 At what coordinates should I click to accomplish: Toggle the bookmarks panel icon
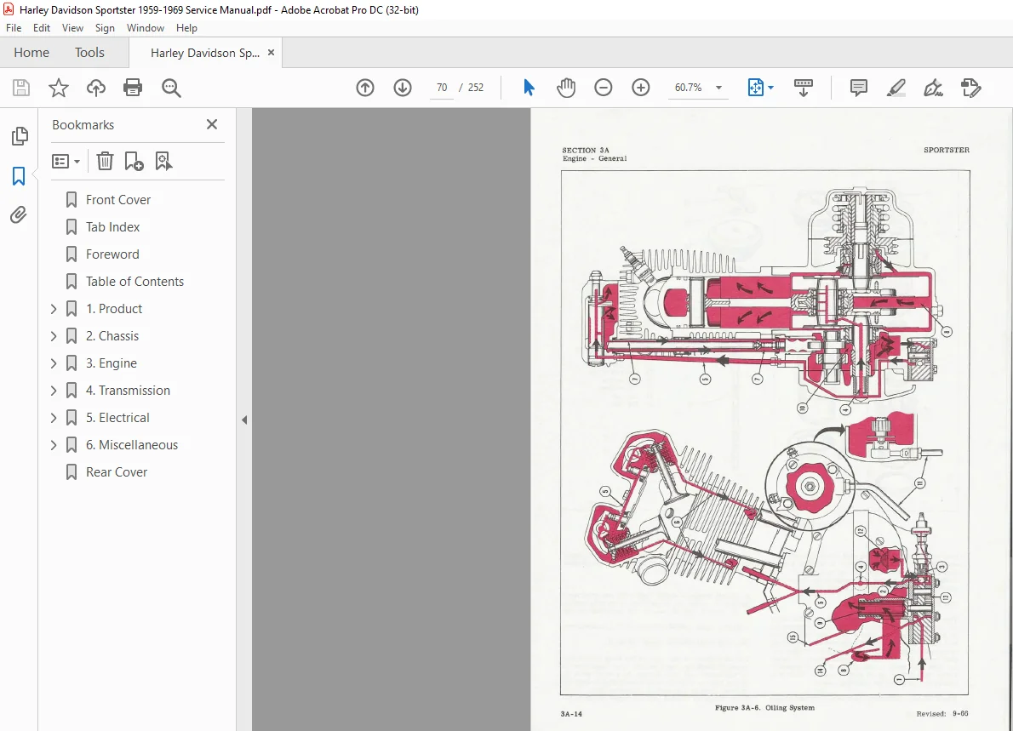19,175
